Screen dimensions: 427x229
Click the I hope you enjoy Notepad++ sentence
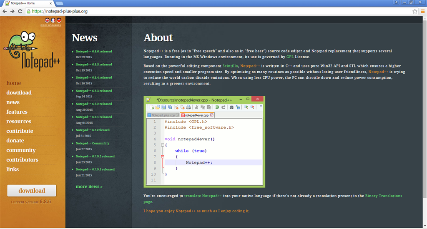(x=196, y=211)
